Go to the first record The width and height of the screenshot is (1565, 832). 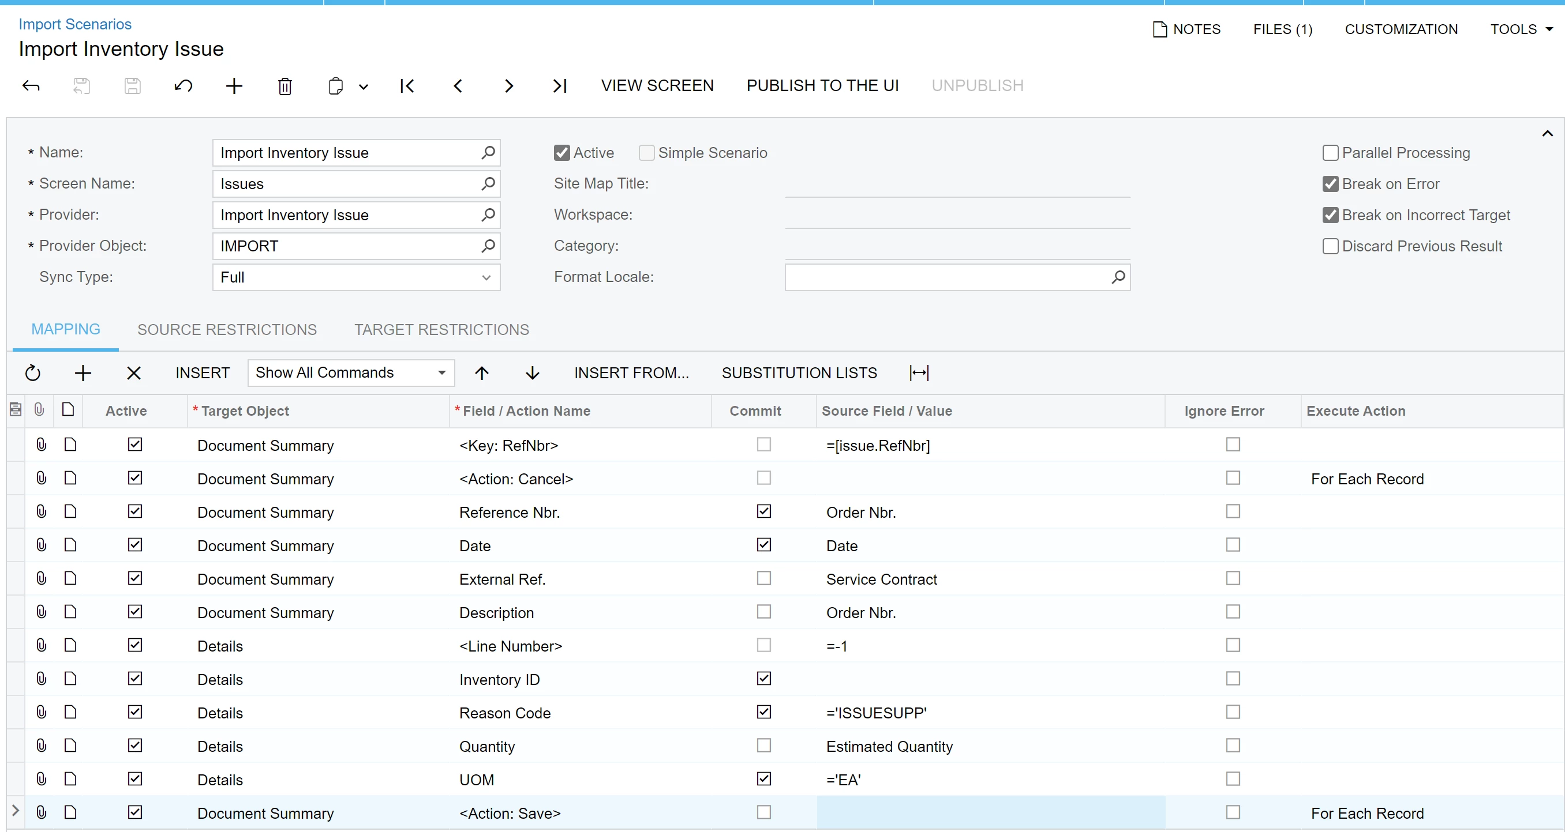(x=407, y=86)
